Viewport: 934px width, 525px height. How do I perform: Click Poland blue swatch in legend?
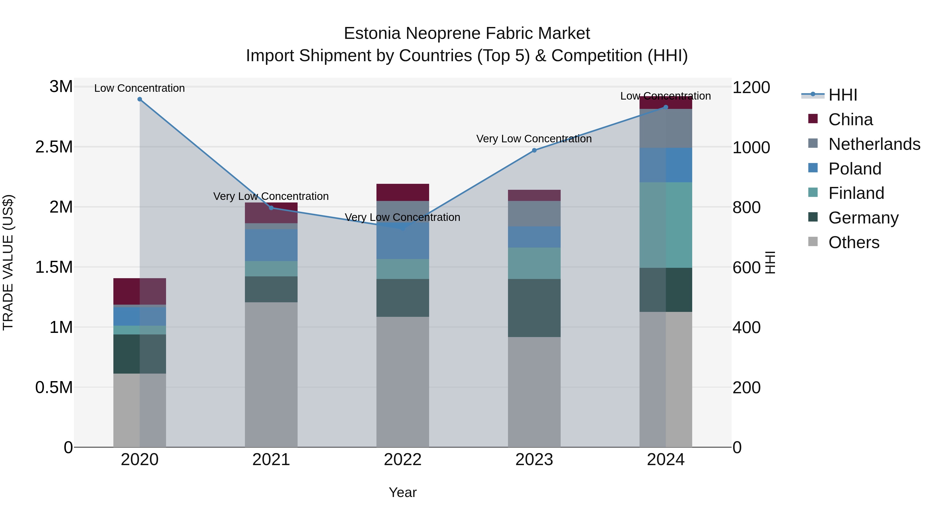click(x=813, y=168)
